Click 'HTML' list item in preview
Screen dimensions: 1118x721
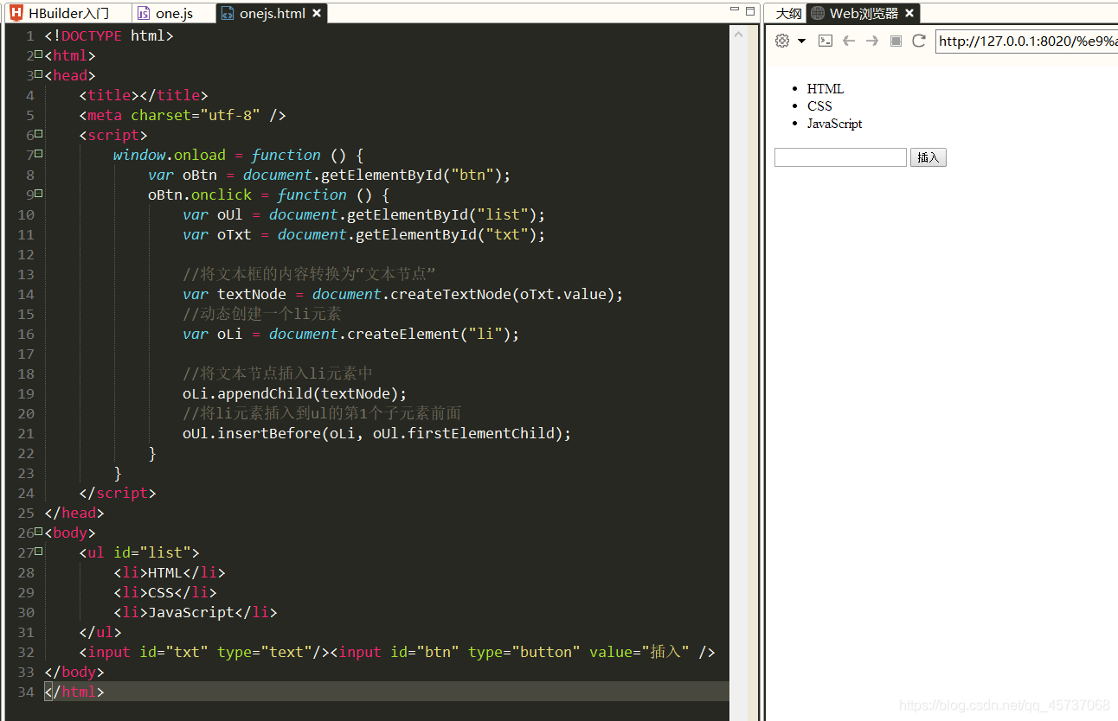pos(826,89)
